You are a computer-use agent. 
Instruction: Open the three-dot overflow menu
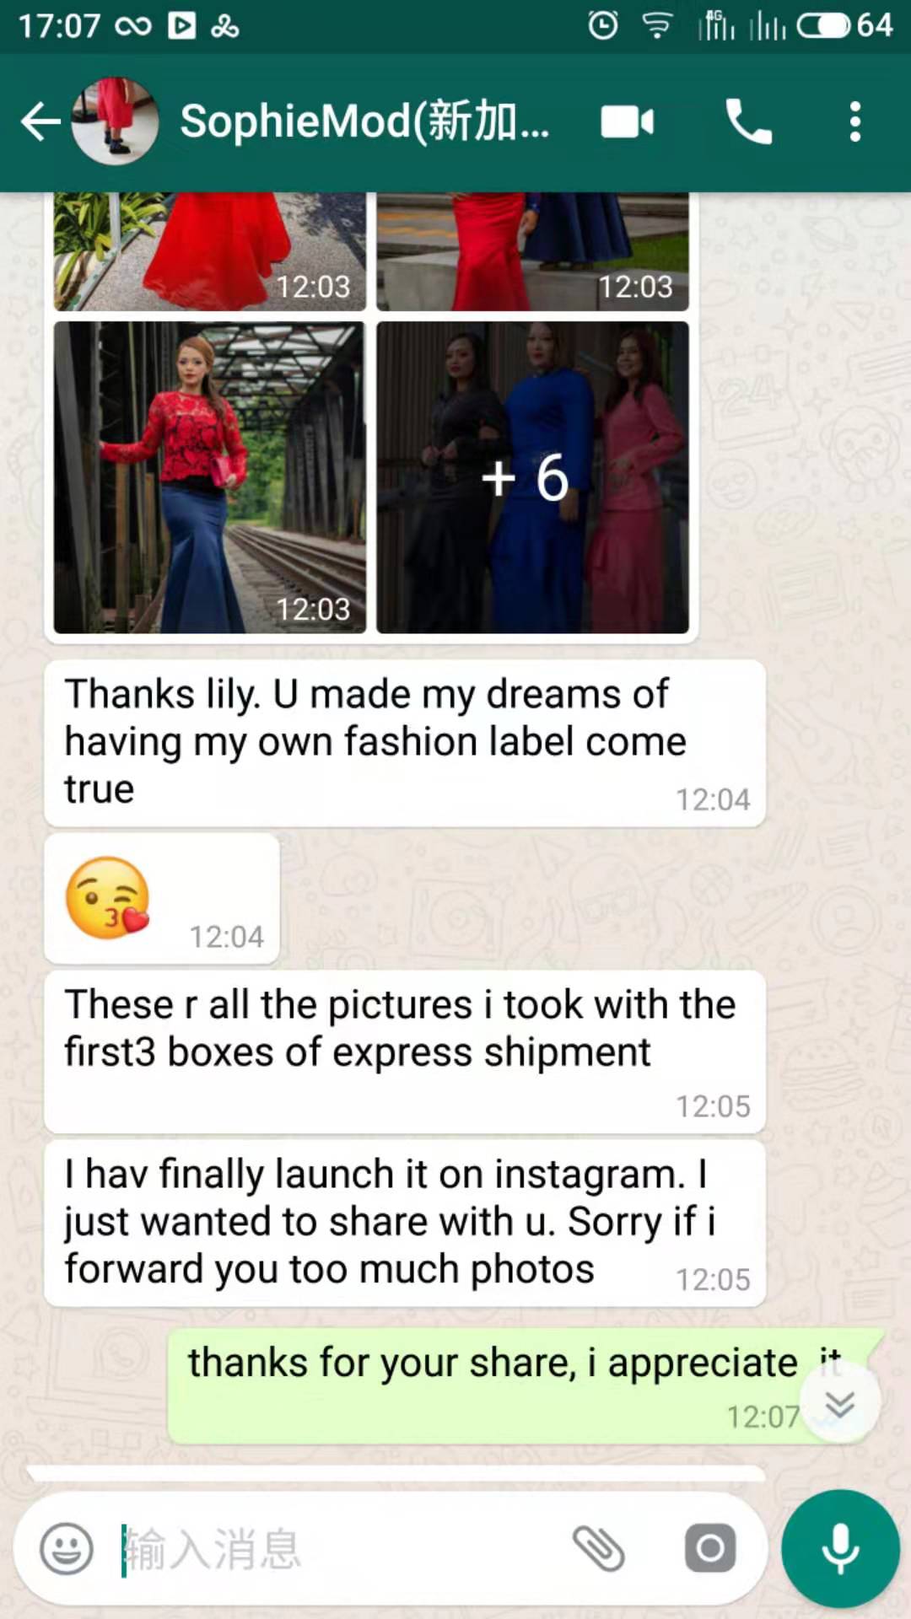point(855,122)
